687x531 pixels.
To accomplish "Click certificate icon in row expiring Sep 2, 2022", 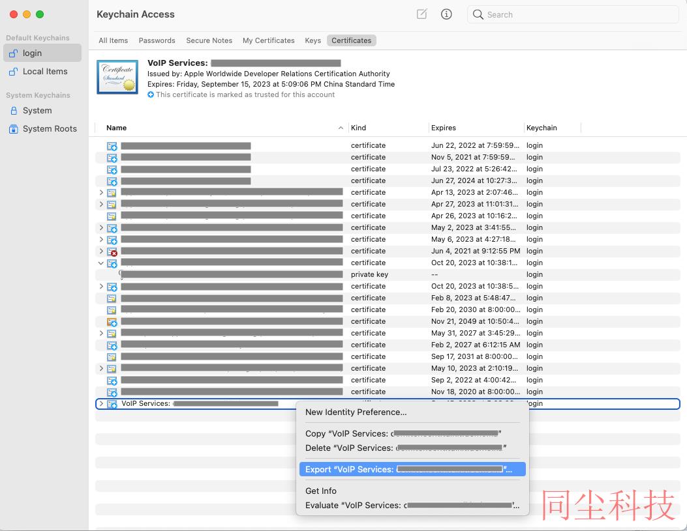I will 112,380.
